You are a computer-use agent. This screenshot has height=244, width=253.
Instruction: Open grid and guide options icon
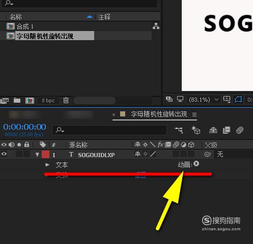227,99
